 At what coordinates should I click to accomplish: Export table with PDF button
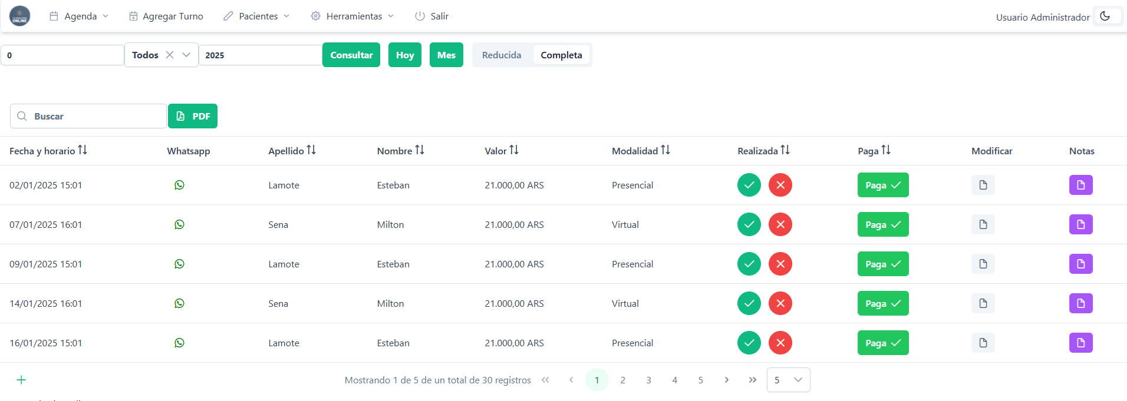(x=193, y=116)
